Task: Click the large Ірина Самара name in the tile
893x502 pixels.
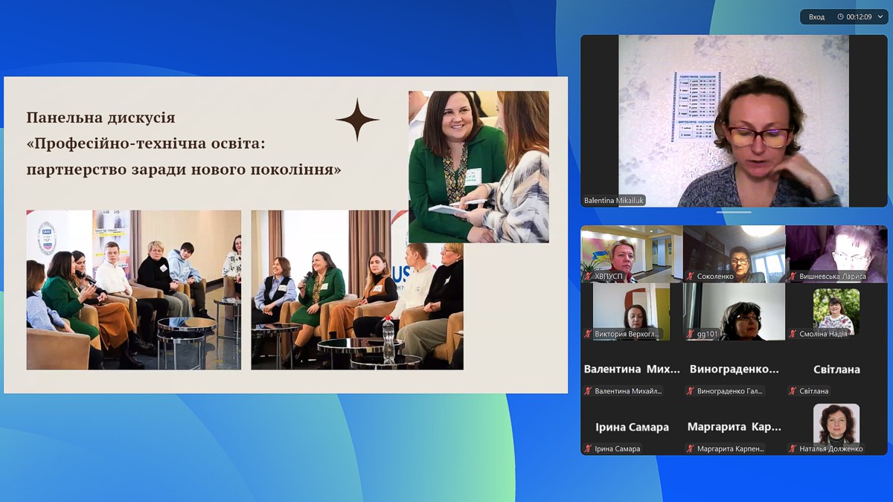Action: click(x=632, y=427)
